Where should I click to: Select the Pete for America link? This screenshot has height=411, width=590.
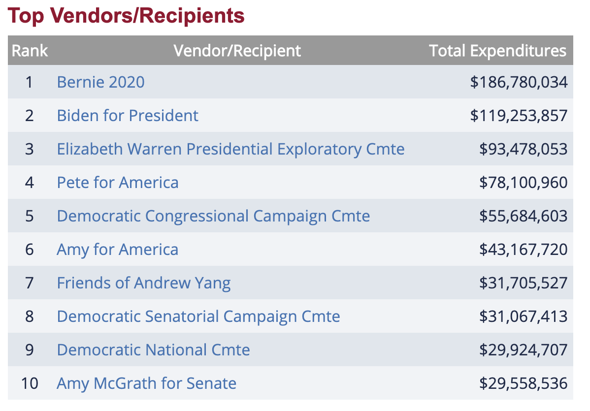tap(118, 183)
